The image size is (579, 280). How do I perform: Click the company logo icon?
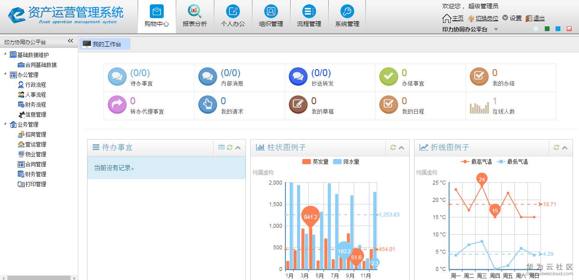tap(16, 15)
